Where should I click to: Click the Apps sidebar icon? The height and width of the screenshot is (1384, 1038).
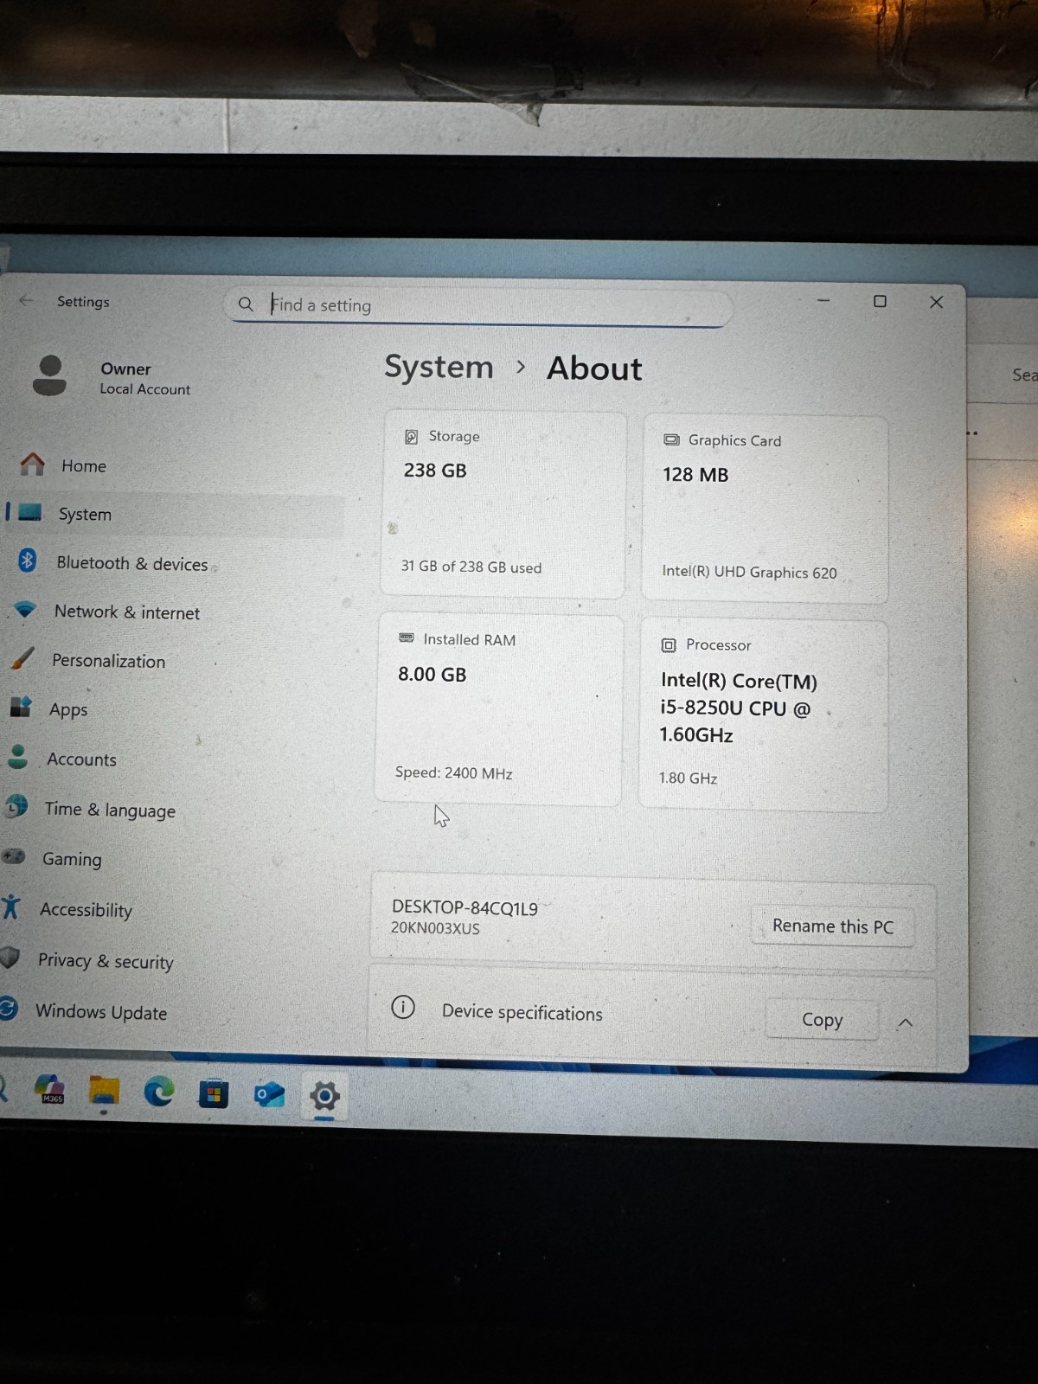(x=21, y=707)
